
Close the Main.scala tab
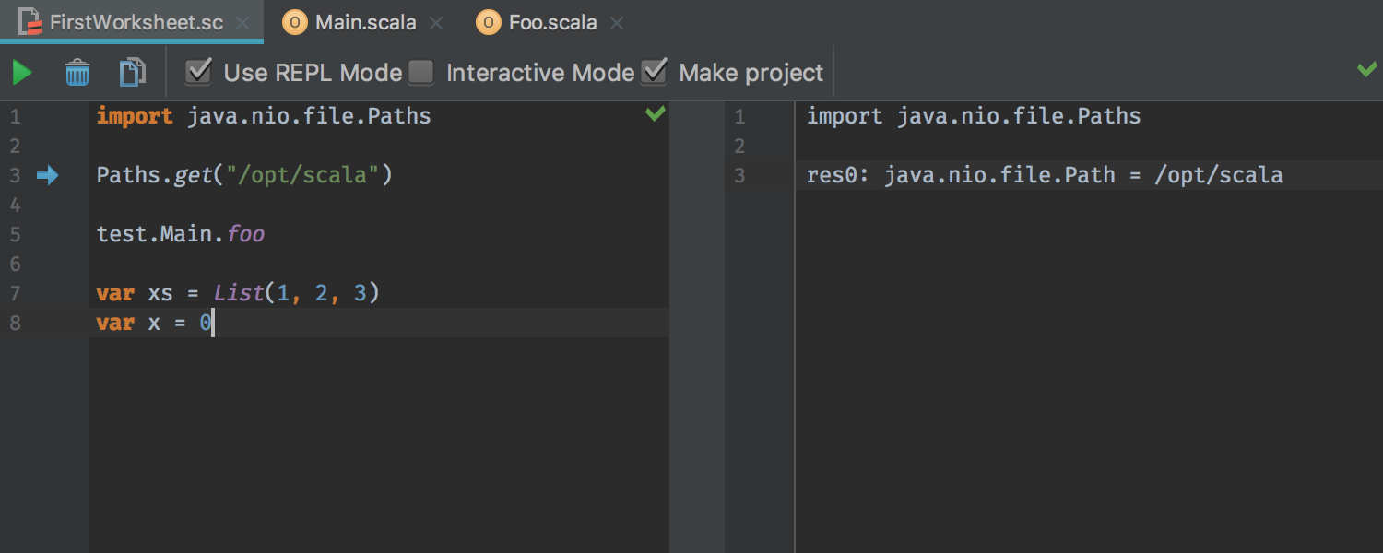pos(436,23)
